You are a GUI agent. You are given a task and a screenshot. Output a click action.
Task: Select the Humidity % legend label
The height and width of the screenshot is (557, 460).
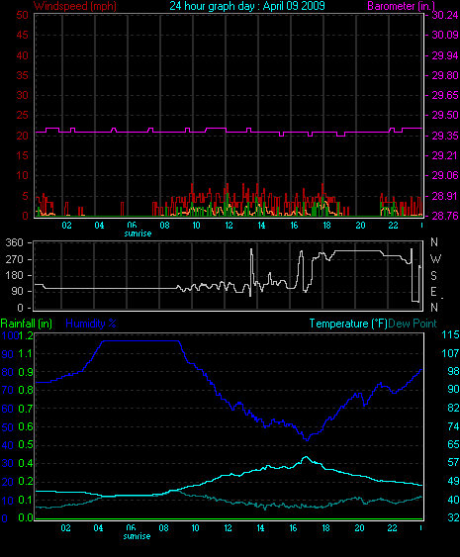click(91, 324)
